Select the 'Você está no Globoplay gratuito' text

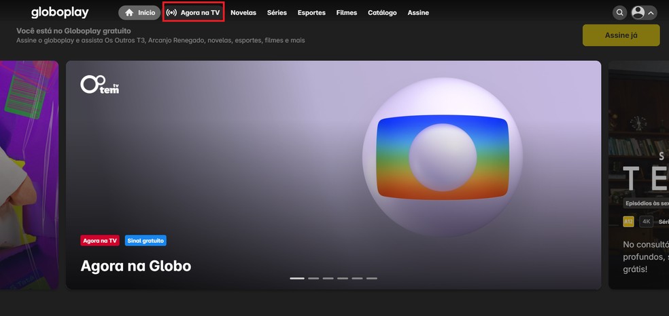[x=73, y=31]
